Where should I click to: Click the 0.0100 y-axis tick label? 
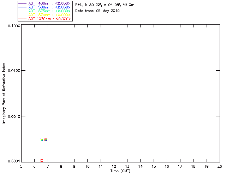click(14, 71)
